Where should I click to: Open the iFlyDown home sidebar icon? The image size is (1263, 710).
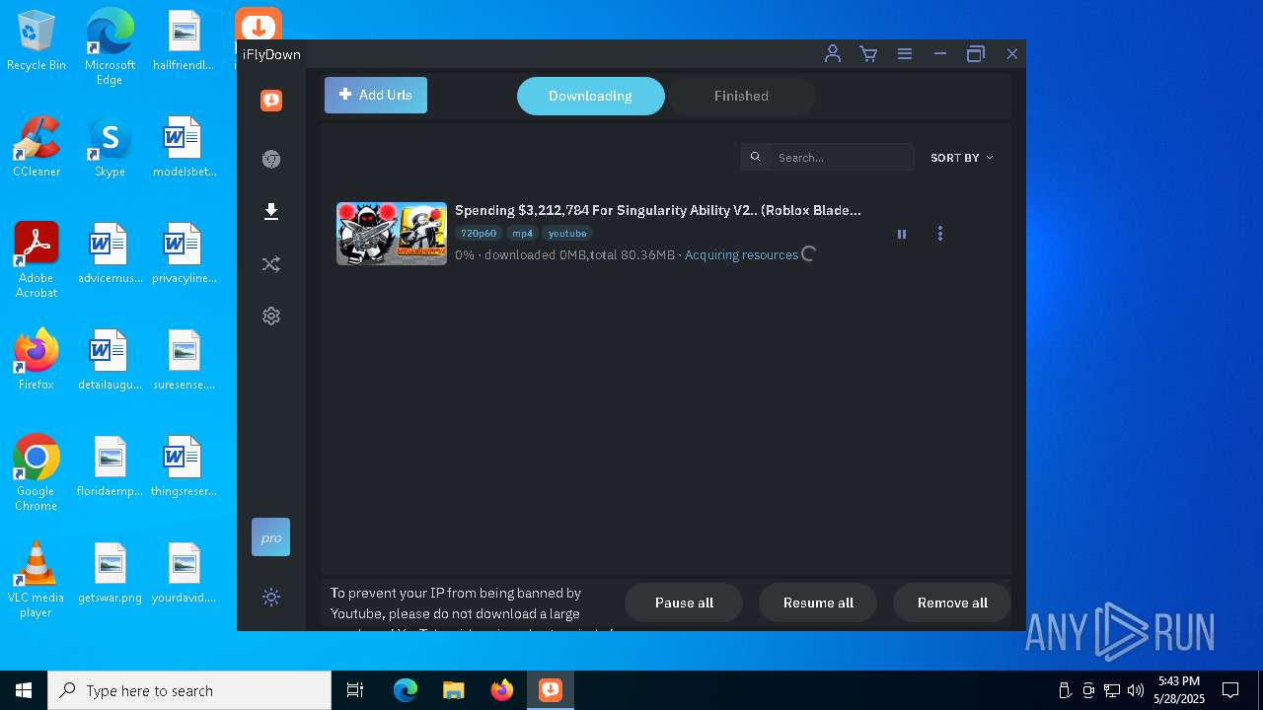click(x=271, y=101)
